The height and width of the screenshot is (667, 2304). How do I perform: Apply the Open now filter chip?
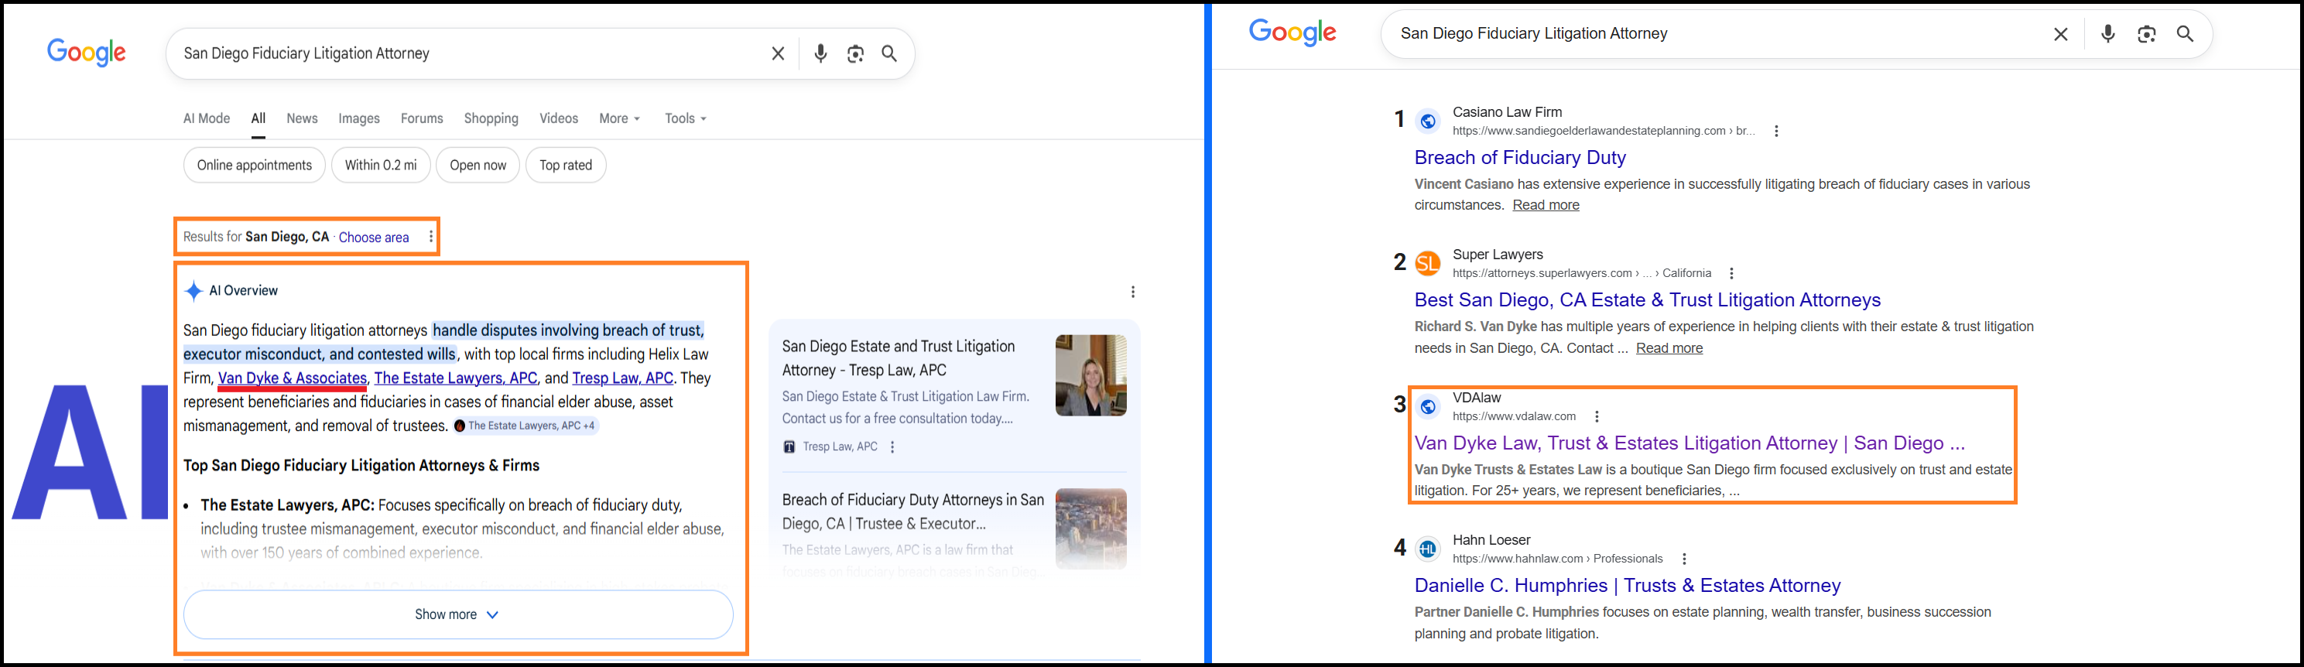pyautogui.click(x=478, y=166)
